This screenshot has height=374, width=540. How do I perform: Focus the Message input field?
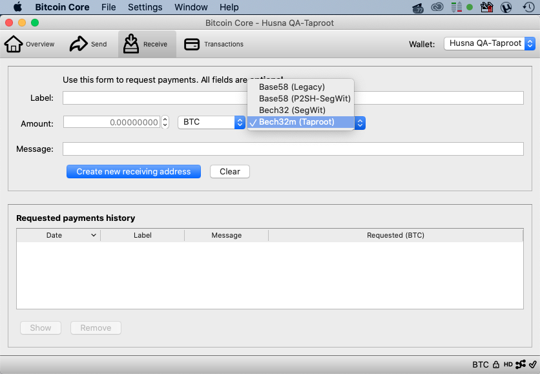tap(293, 149)
